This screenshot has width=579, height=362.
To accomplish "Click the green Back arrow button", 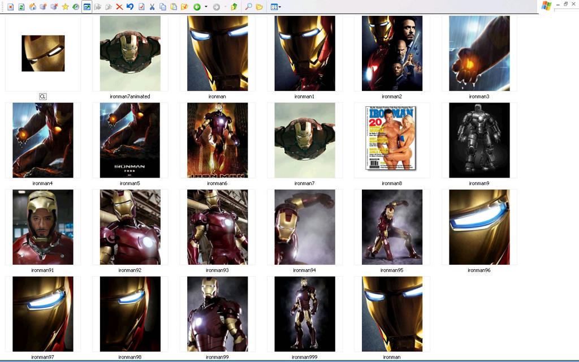I will click(197, 7).
